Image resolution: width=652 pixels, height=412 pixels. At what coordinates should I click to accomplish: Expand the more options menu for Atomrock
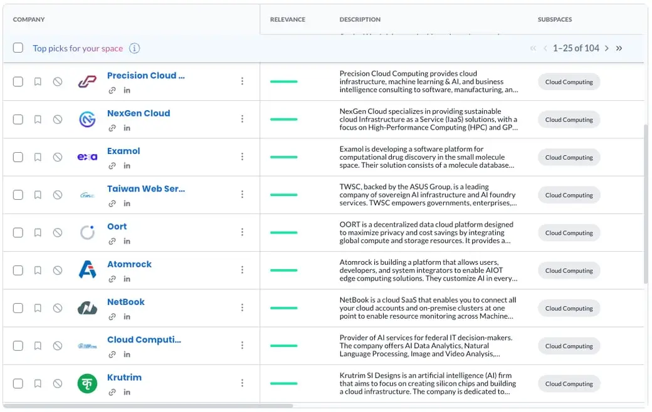click(x=242, y=270)
